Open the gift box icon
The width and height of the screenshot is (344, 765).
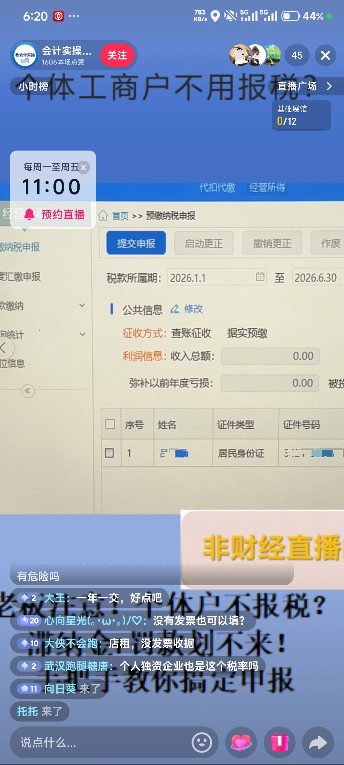coord(279,742)
